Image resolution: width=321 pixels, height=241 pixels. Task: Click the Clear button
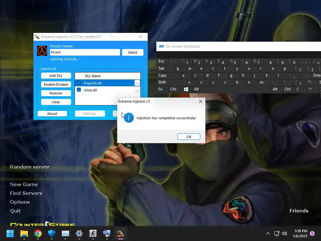tap(56, 102)
